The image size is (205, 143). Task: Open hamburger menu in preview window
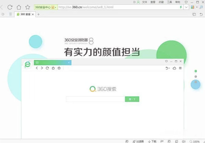[x=180, y=68]
